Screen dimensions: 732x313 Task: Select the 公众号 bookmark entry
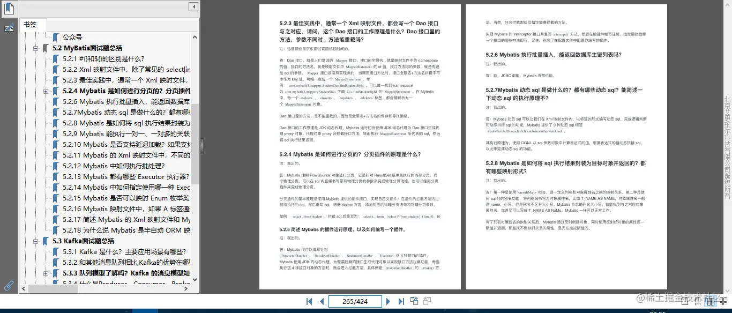coord(72,38)
